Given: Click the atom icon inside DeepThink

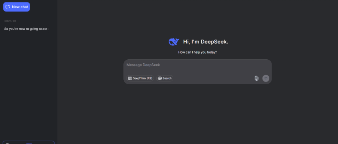Looking at the screenshot, I should point(130,78).
